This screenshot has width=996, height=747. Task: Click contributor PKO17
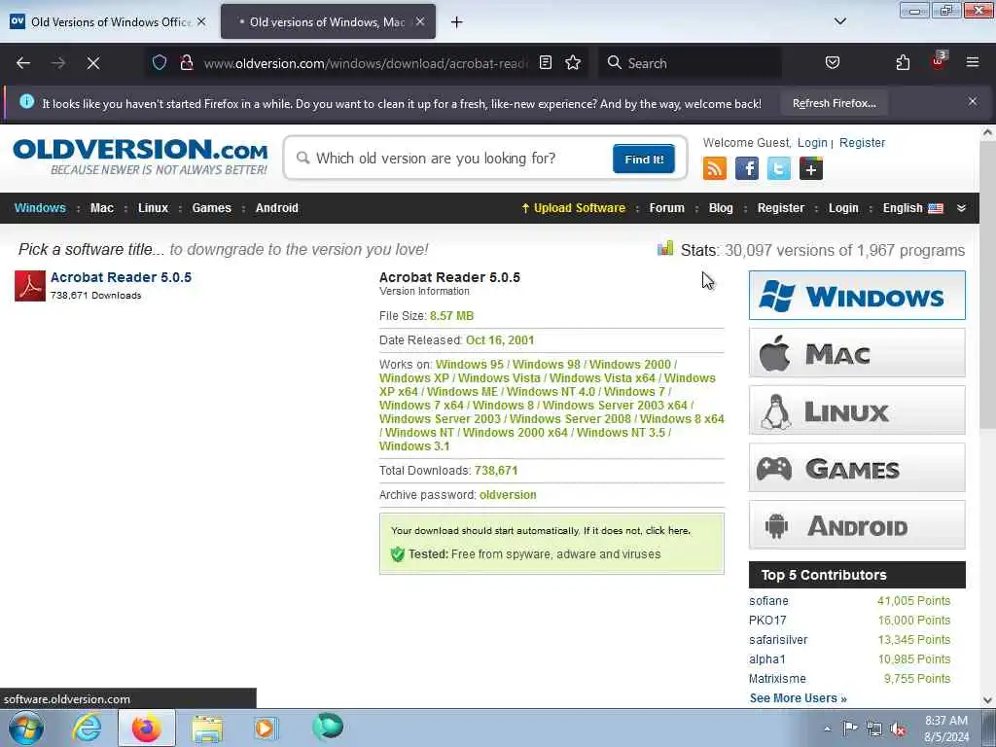[x=767, y=620]
